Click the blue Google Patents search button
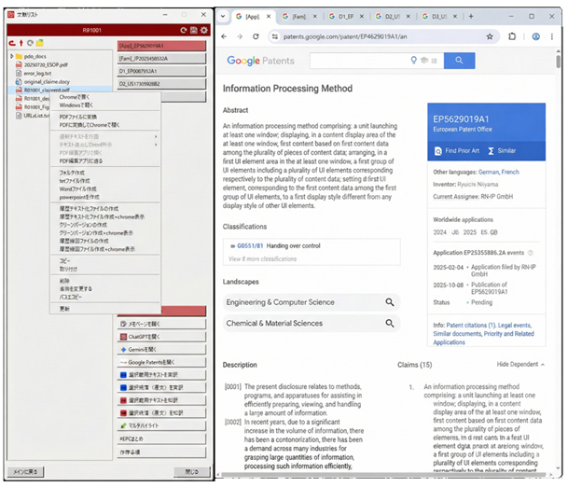This screenshot has height=487, width=568. pyautogui.click(x=458, y=62)
